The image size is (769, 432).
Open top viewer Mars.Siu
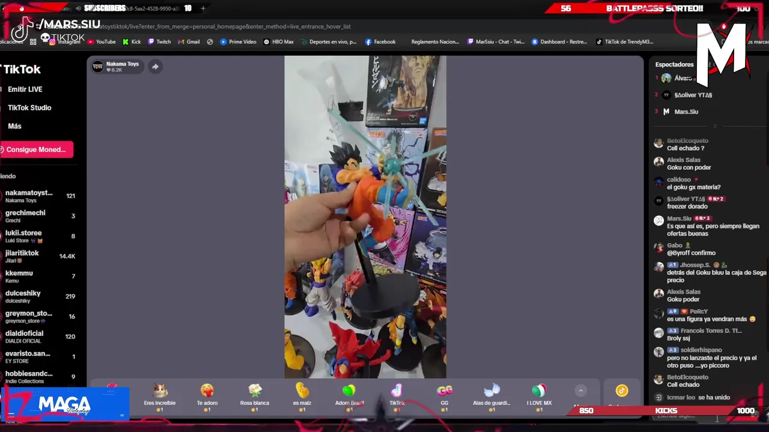[x=685, y=112]
